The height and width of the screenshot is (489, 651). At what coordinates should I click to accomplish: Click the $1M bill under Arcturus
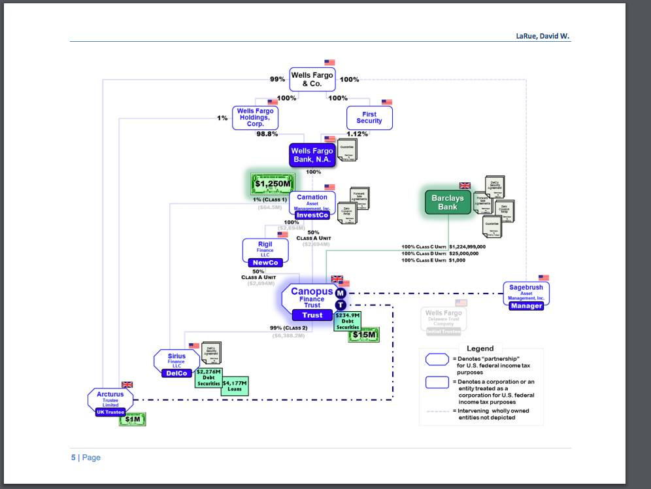(x=133, y=419)
